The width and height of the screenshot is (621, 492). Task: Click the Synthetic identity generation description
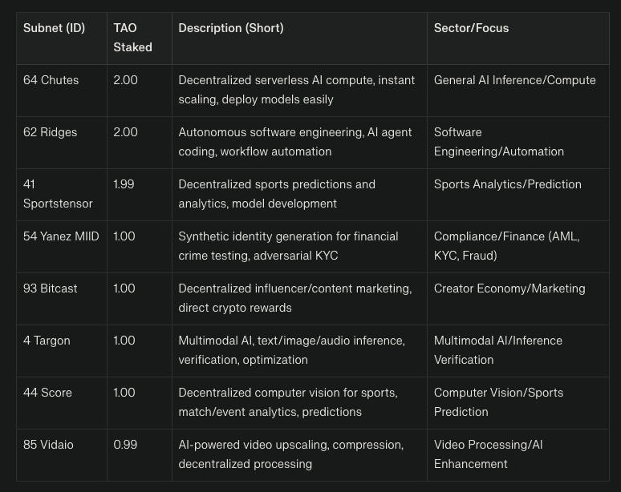click(288, 246)
